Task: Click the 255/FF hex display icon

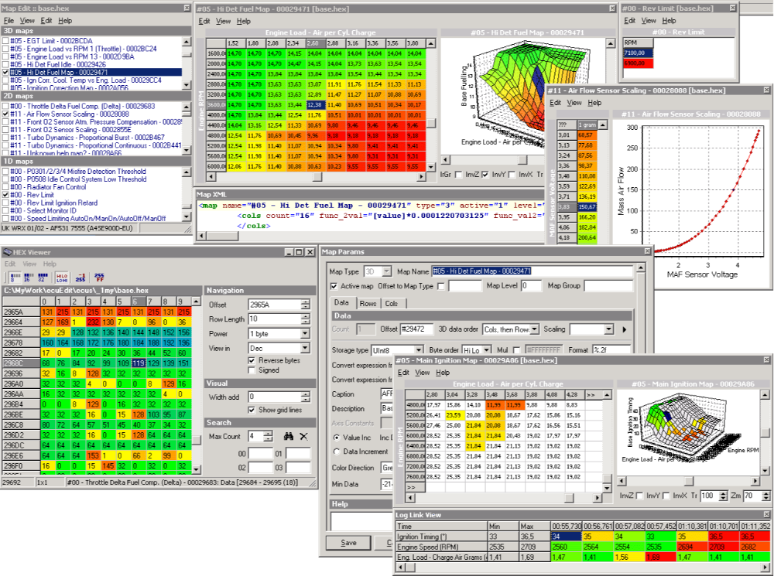Action: 100,276
